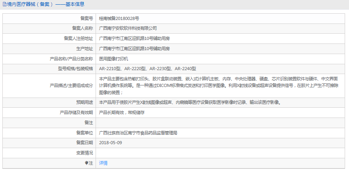Select the product name 医用图像打印机
The height and width of the screenshot is (172, 349).
pyautogui.click(x=114, y=59)
